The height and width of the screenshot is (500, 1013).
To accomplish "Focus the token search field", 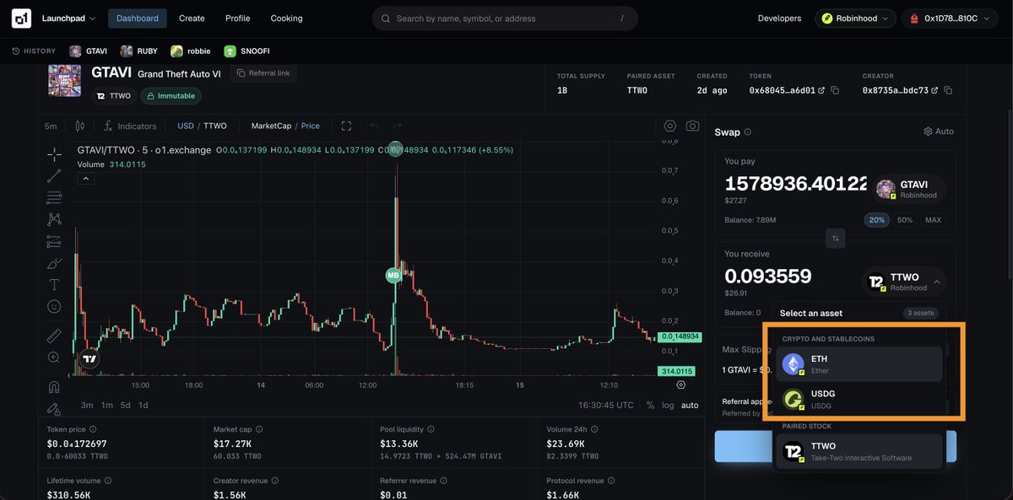I will [505, 18].
